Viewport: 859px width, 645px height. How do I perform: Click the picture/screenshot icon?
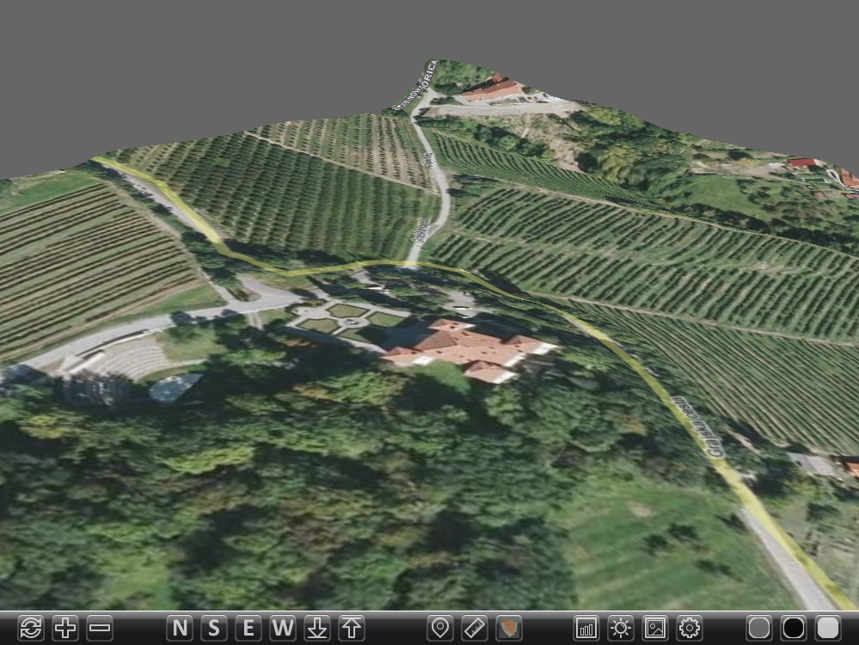click(654, 628)
